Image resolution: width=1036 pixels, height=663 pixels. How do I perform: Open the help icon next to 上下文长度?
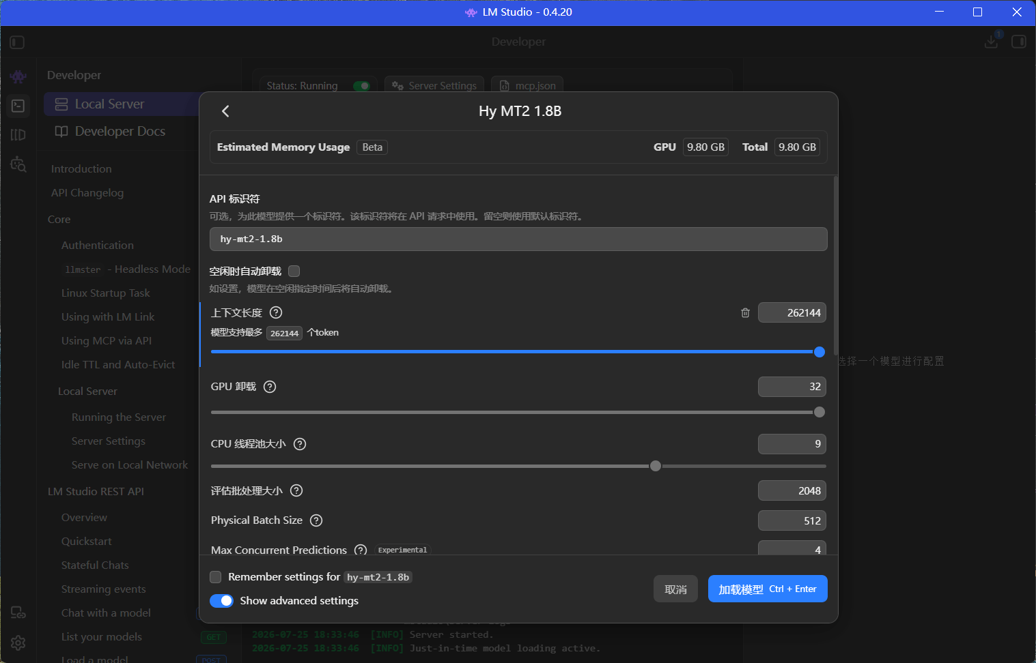click(x=276, y=312)
